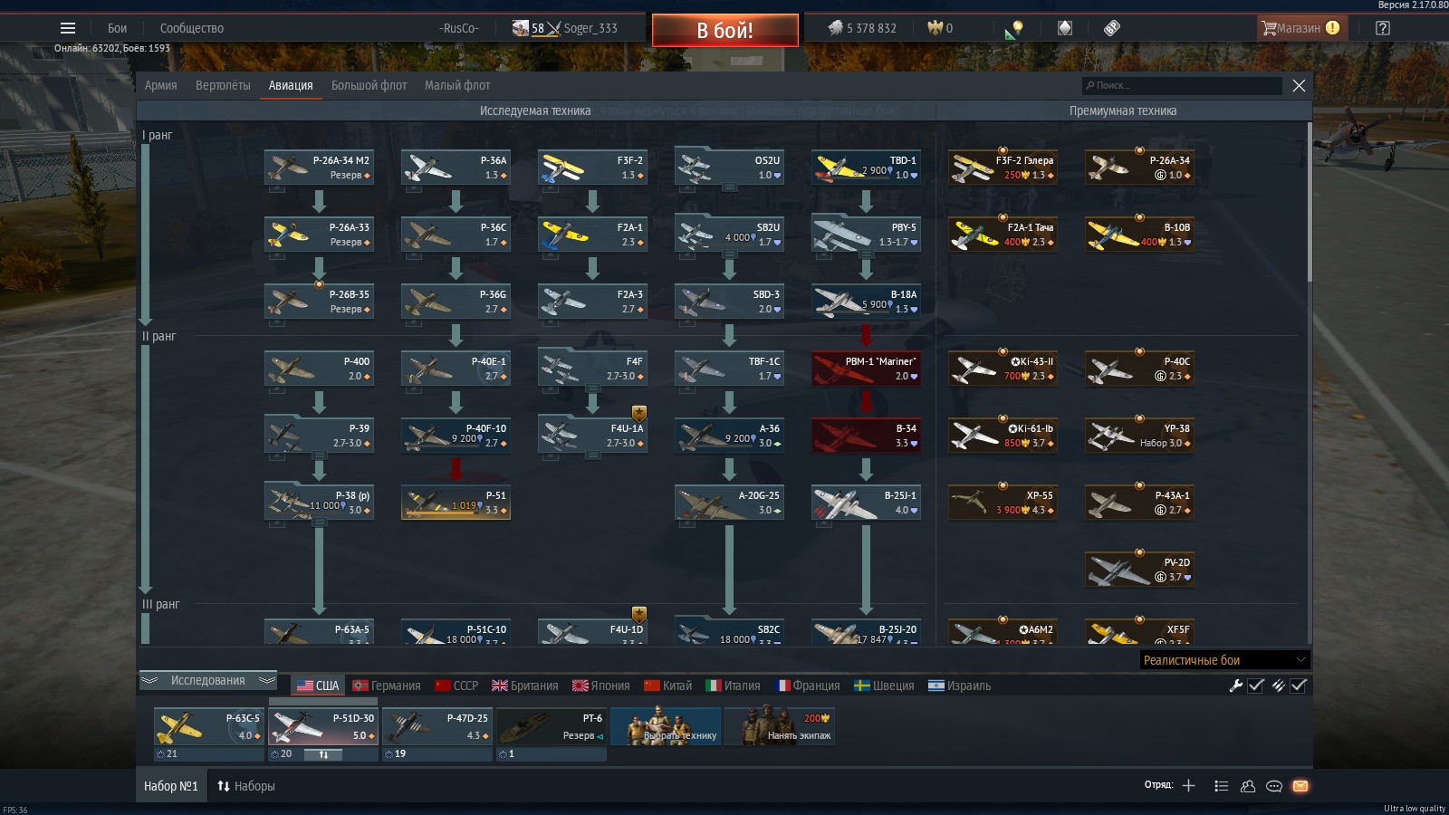
Task: Select the B-10B premium bomber card
Action: 1139,235
